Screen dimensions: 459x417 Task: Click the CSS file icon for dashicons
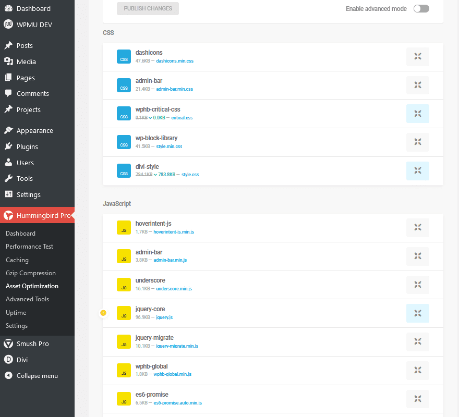click(124, 56)
